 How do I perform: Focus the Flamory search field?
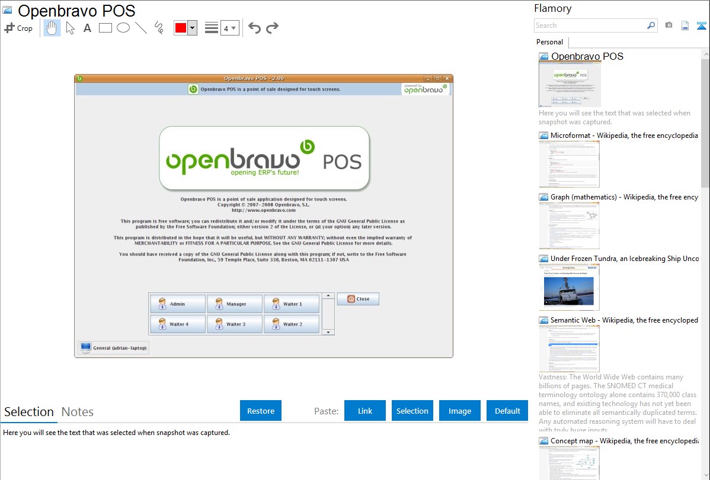pyautogui.click(x=590, y=25)
